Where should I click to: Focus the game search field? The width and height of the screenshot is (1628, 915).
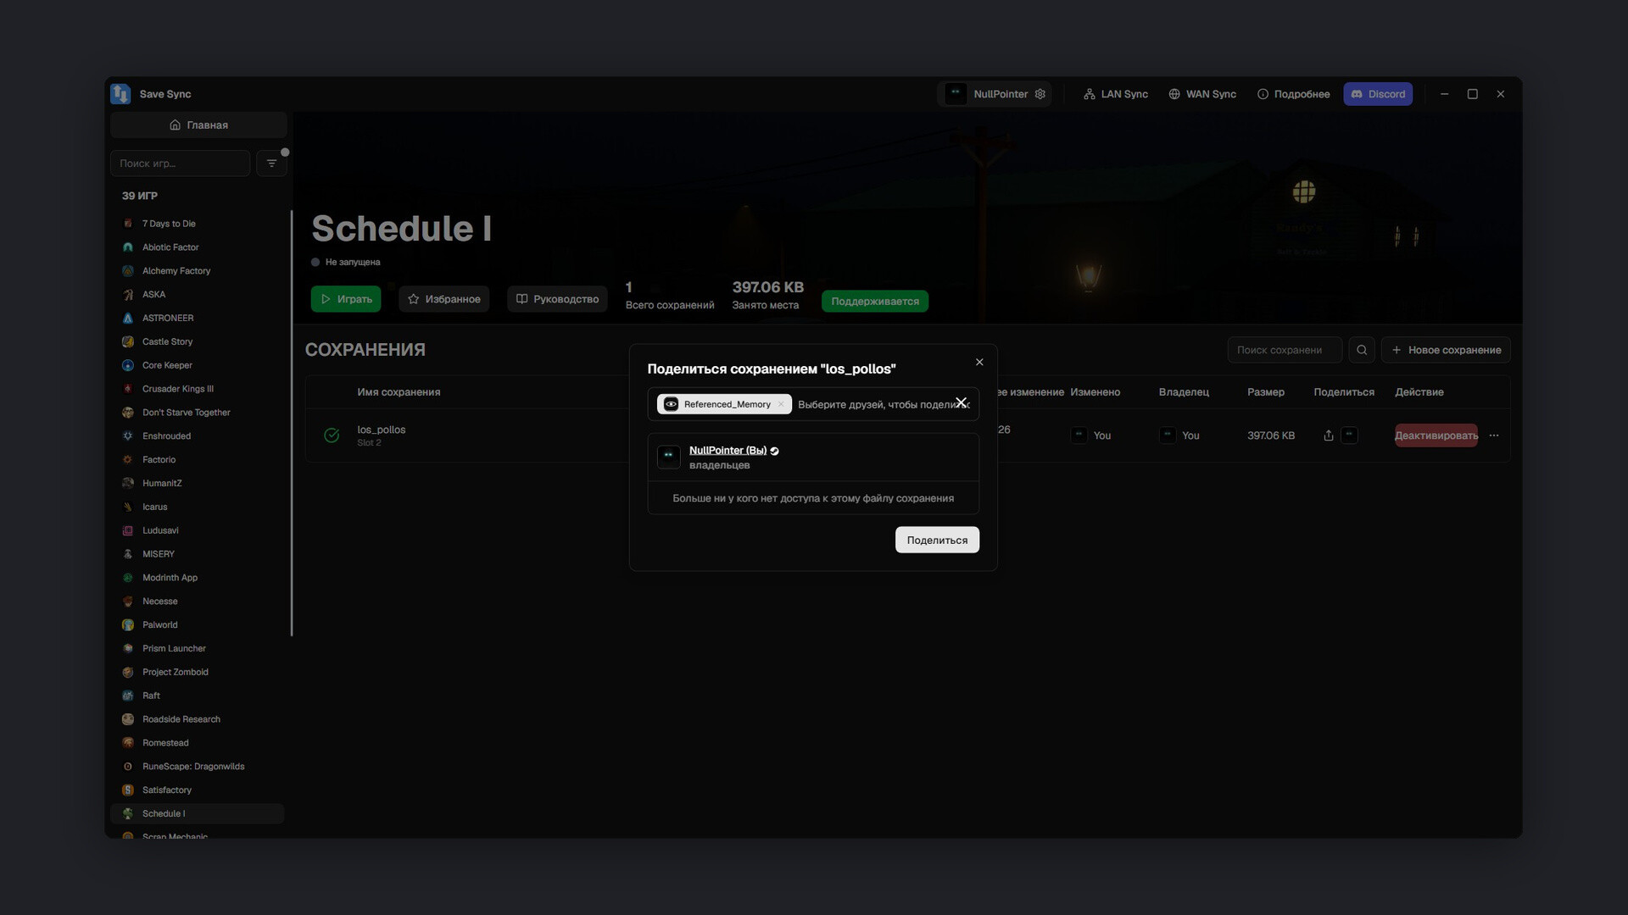click(180, 164)
